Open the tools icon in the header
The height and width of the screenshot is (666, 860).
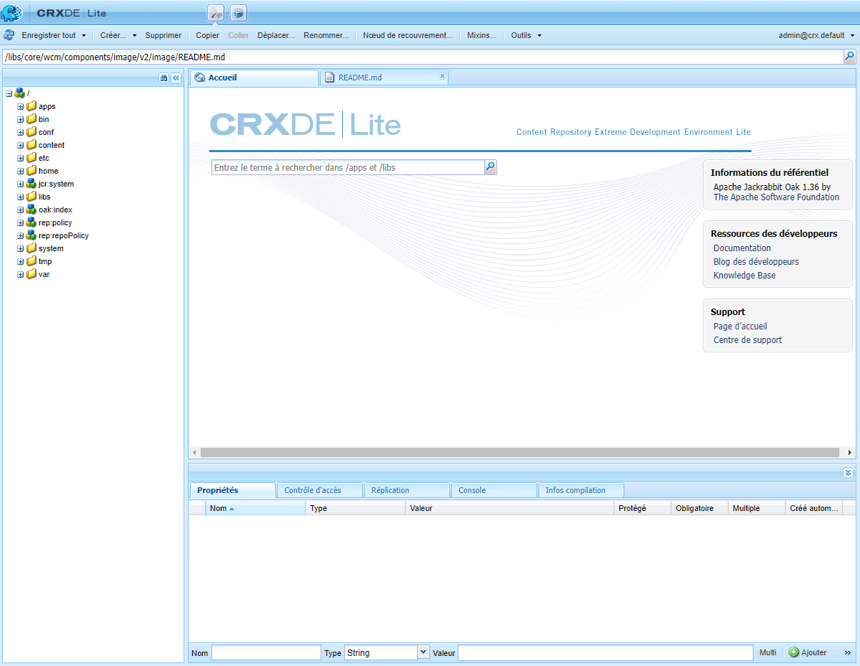click(x=217, y=12)
